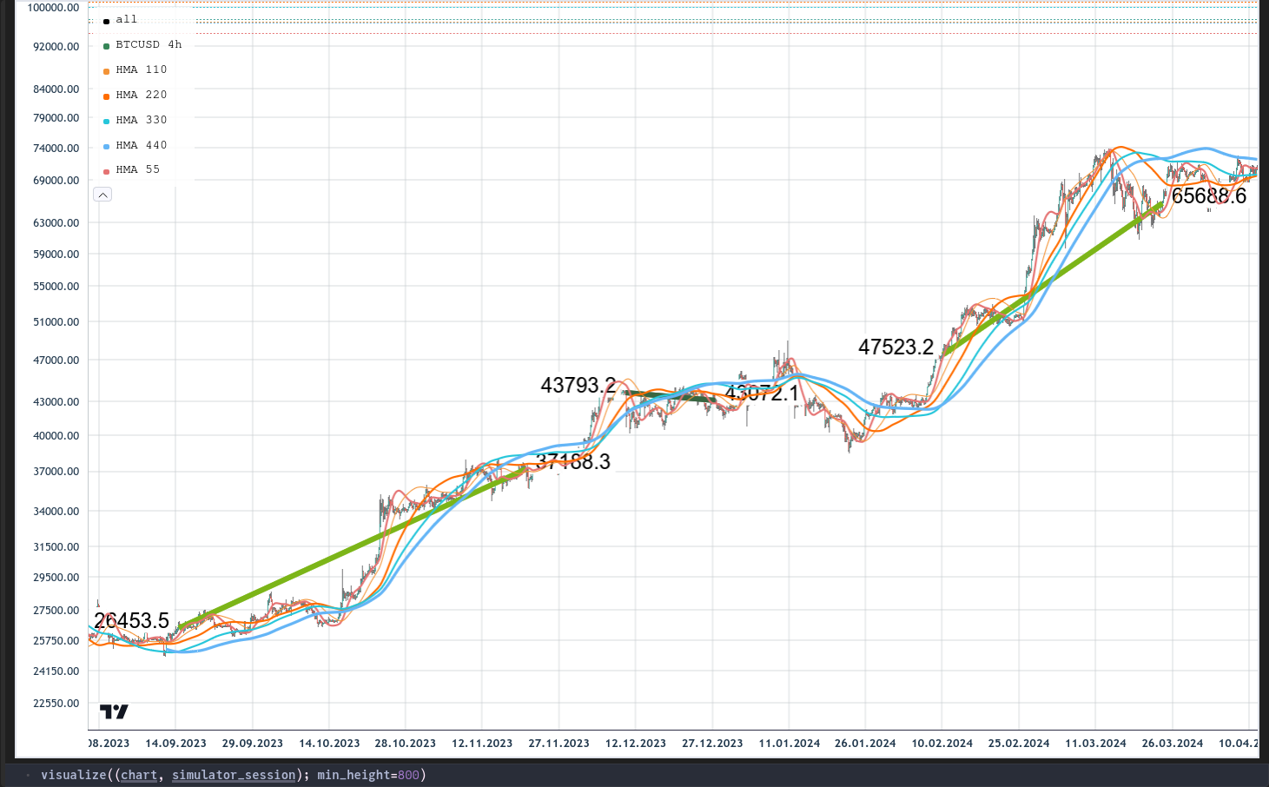Toggle visibility of HMA 55 line
The image size is (1269, 787).
tap(131, 169)
